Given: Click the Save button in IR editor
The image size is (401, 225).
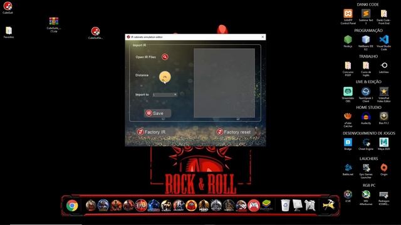Looking at the screenshot, I should [157, 113].
